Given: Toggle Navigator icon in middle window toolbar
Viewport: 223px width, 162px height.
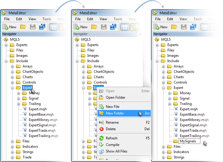Looking at the screenshot, I should 125,27.
